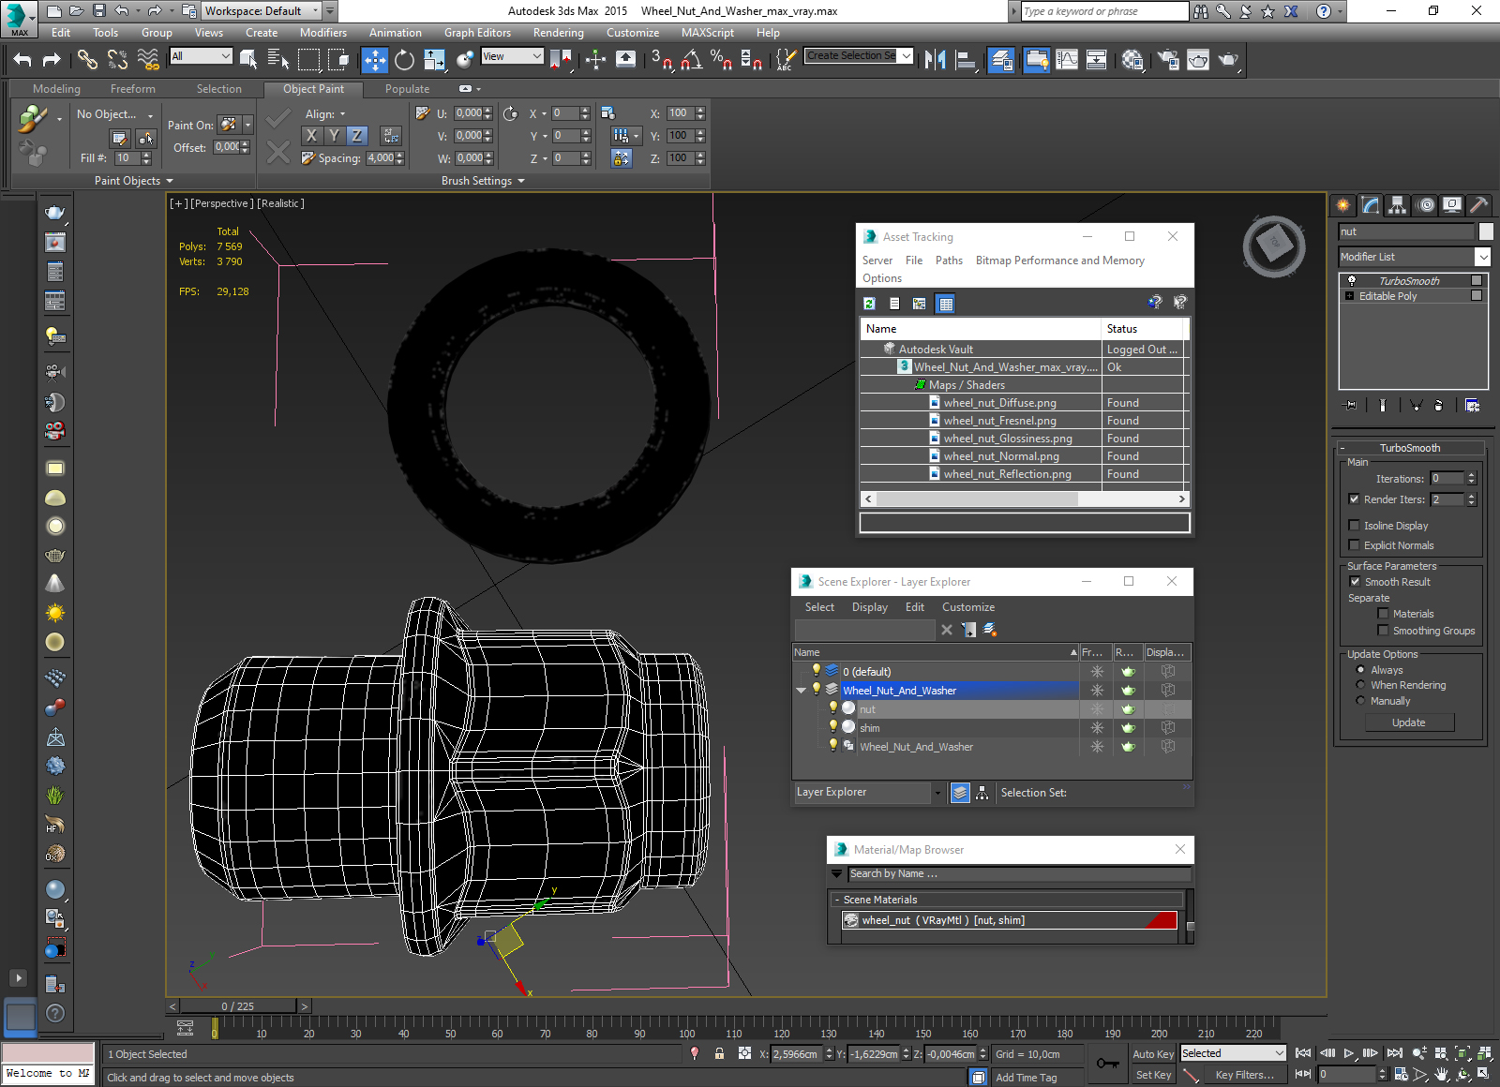Click the Play Animation button
Screen dimensions: 1500x1087
click(x=1349, y=1053)
